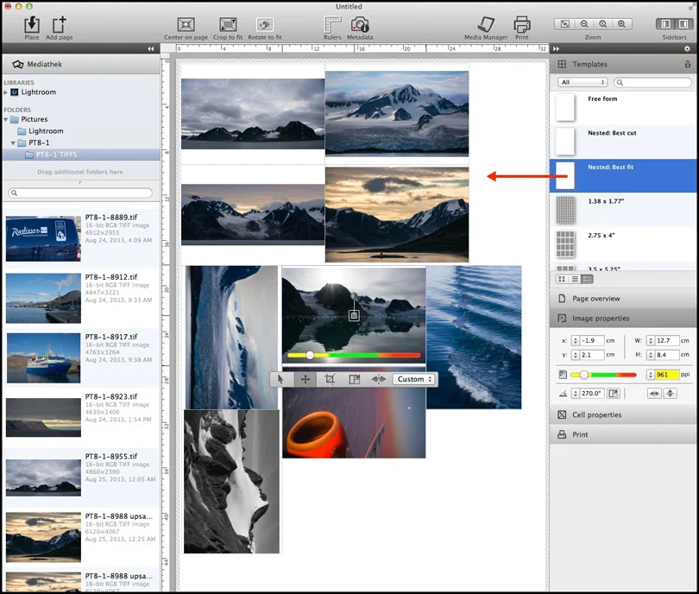This screenshot has width=699, height=594.
Task: Switch templates to detailed list view
Action: 587,279
